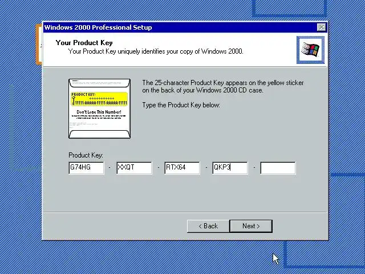The height and width of the screenshot is (274, 365).
Task: Click the Windows flag logo icon
Action: tap(310, 50)
